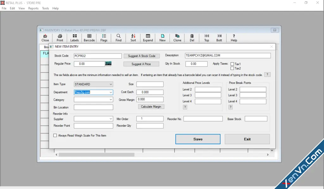Open inventory Help question icon
Screen dimensions: 324x189
coord(234,38)
